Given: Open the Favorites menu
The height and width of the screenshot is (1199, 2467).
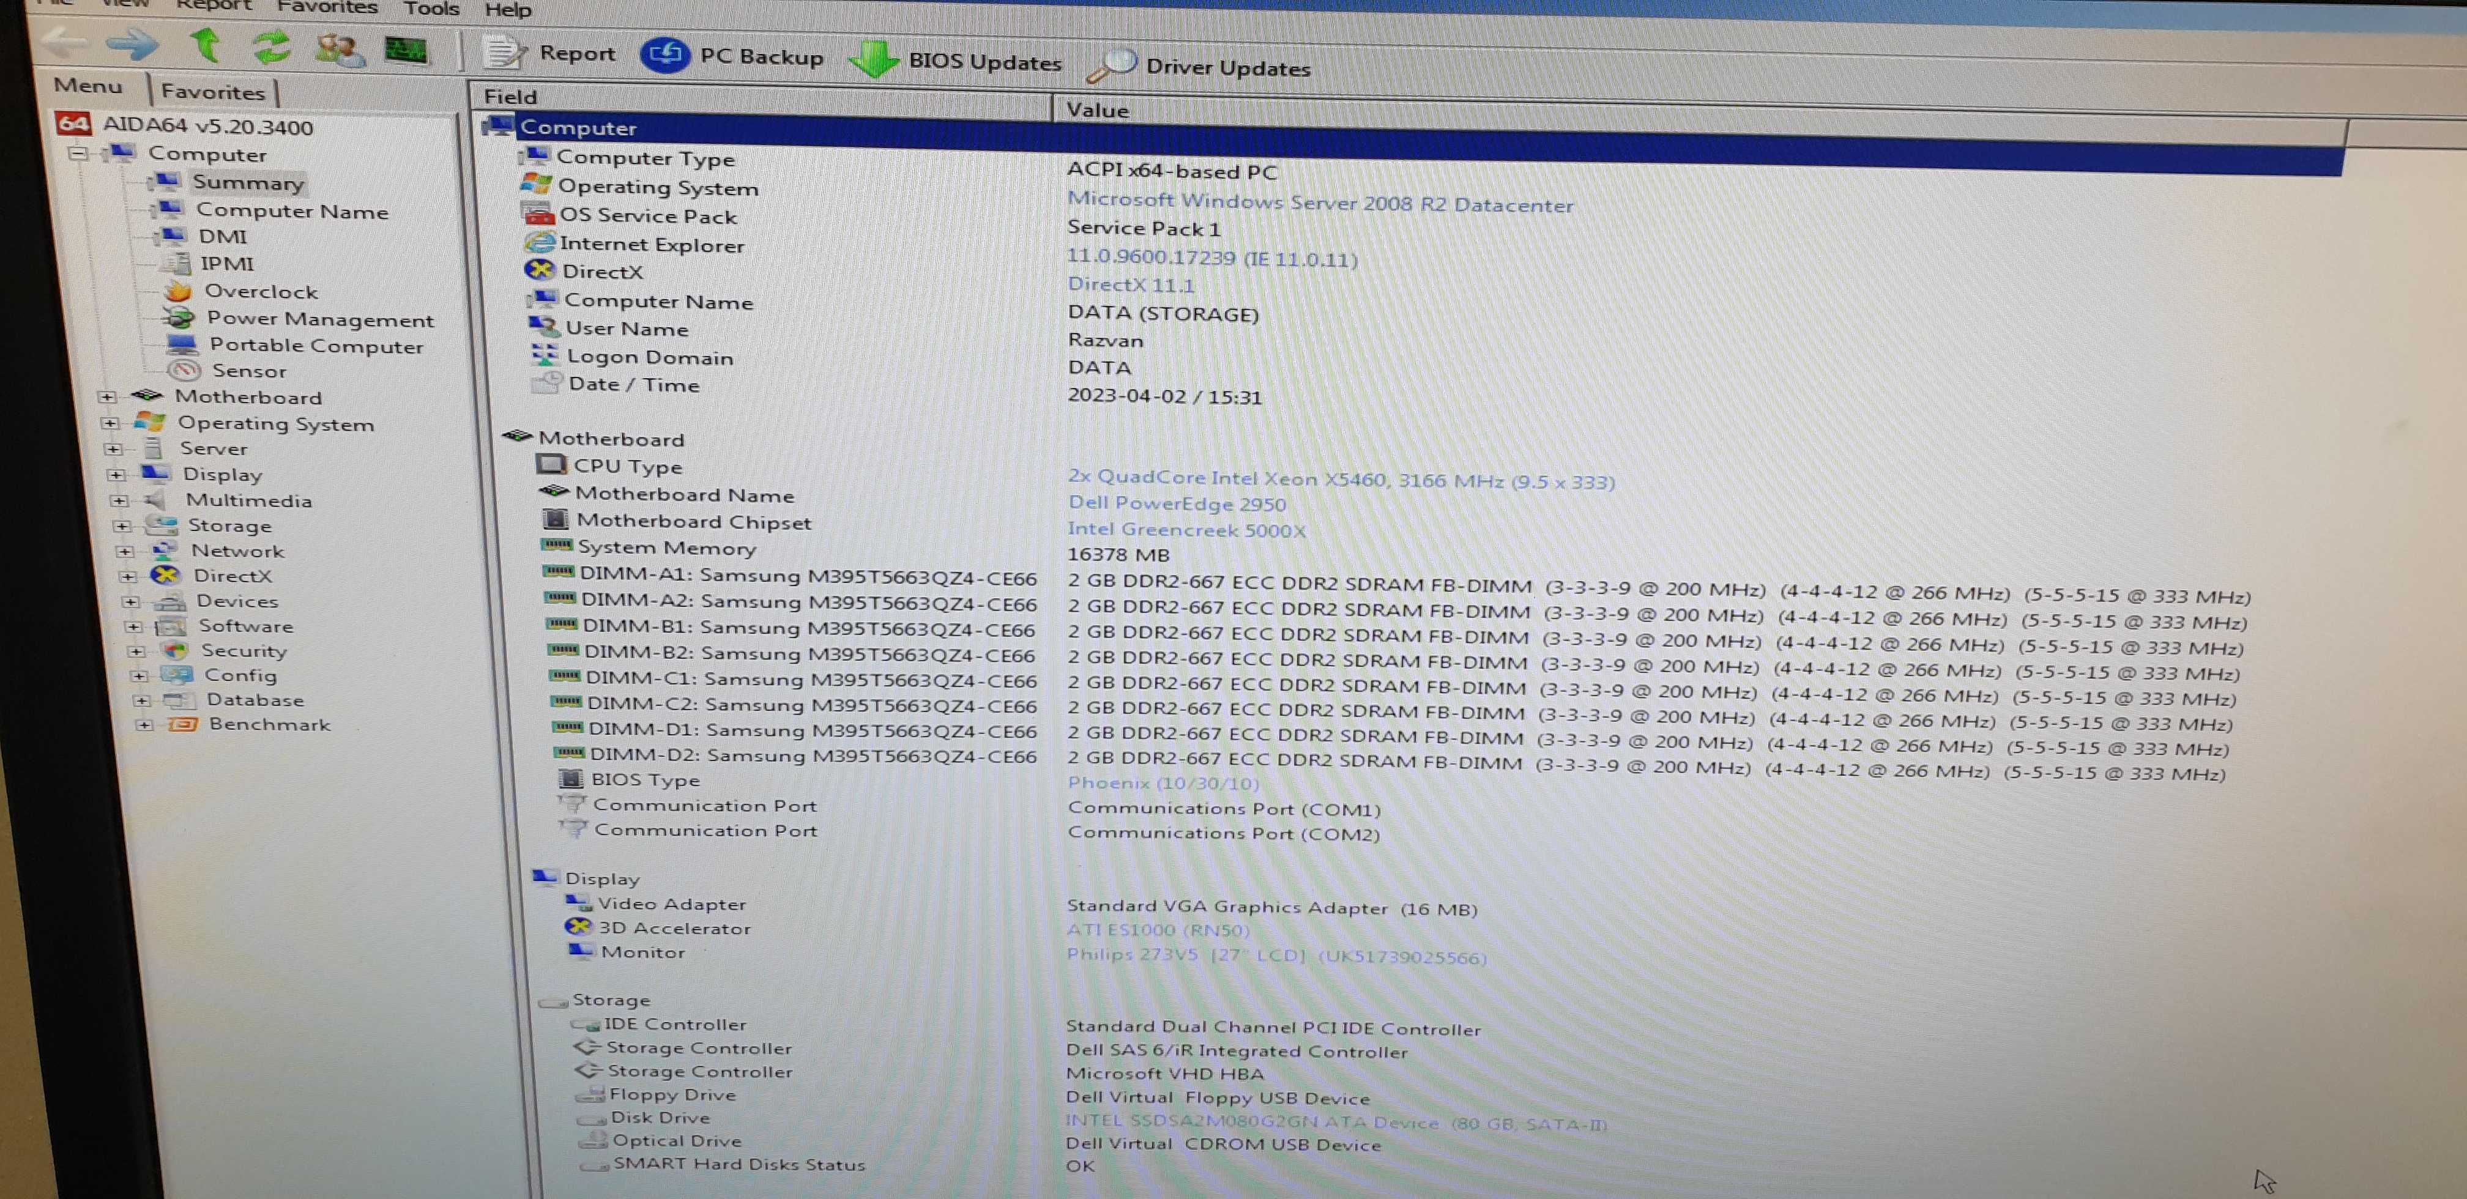Looking at the screenshot, I should point(327,8).
